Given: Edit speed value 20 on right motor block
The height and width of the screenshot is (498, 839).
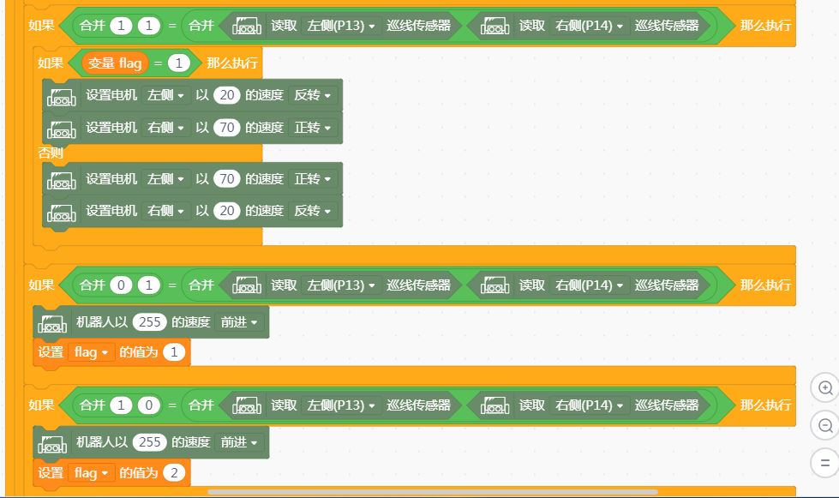Looking at the screenshot, I should (x=227, y=211).
